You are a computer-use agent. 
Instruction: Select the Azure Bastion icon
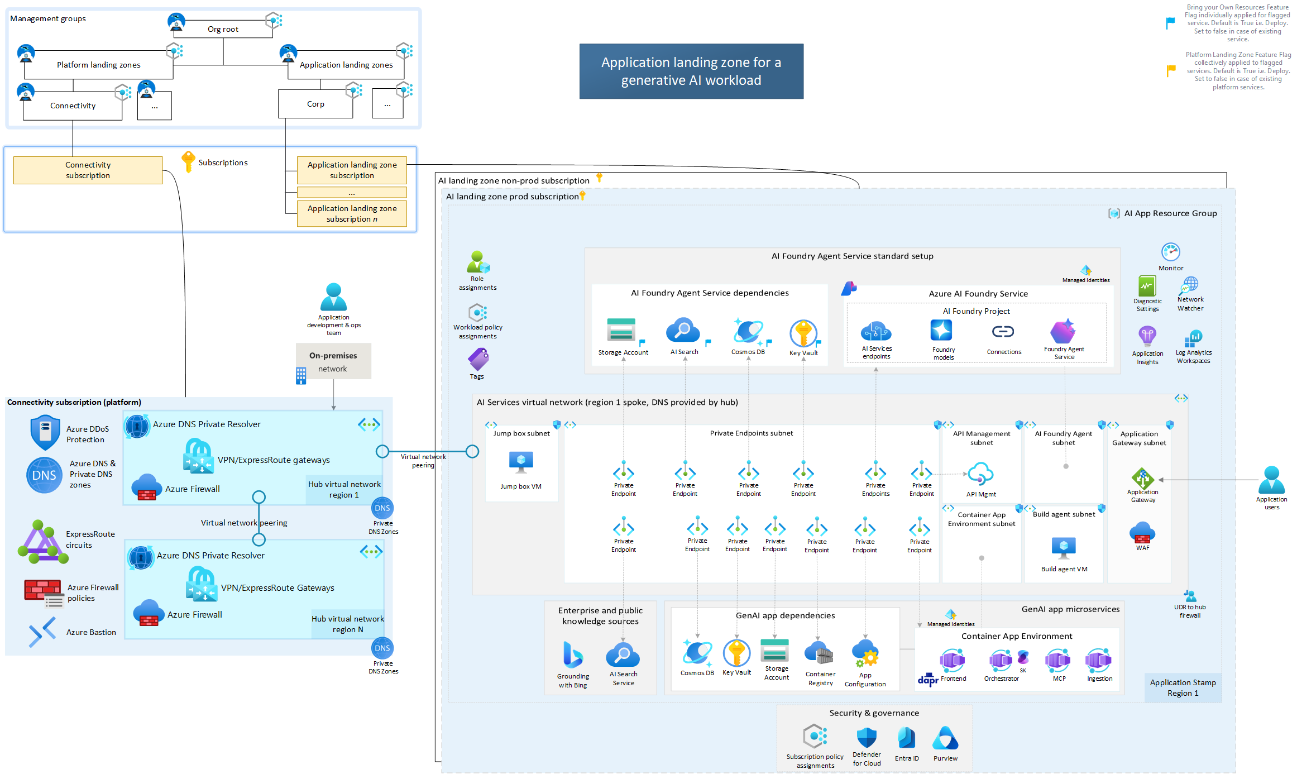tap(42, 632)
